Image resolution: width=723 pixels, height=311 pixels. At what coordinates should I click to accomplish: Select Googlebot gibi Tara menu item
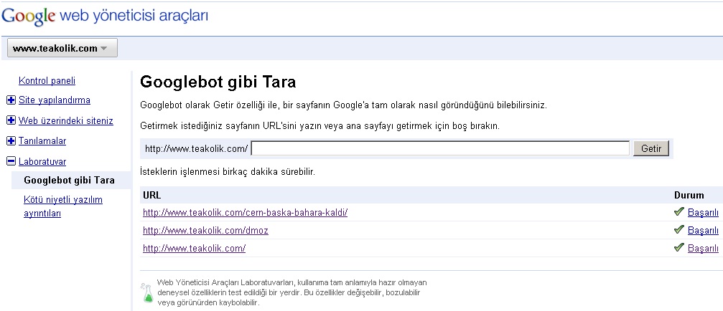(x=69, y=180)
